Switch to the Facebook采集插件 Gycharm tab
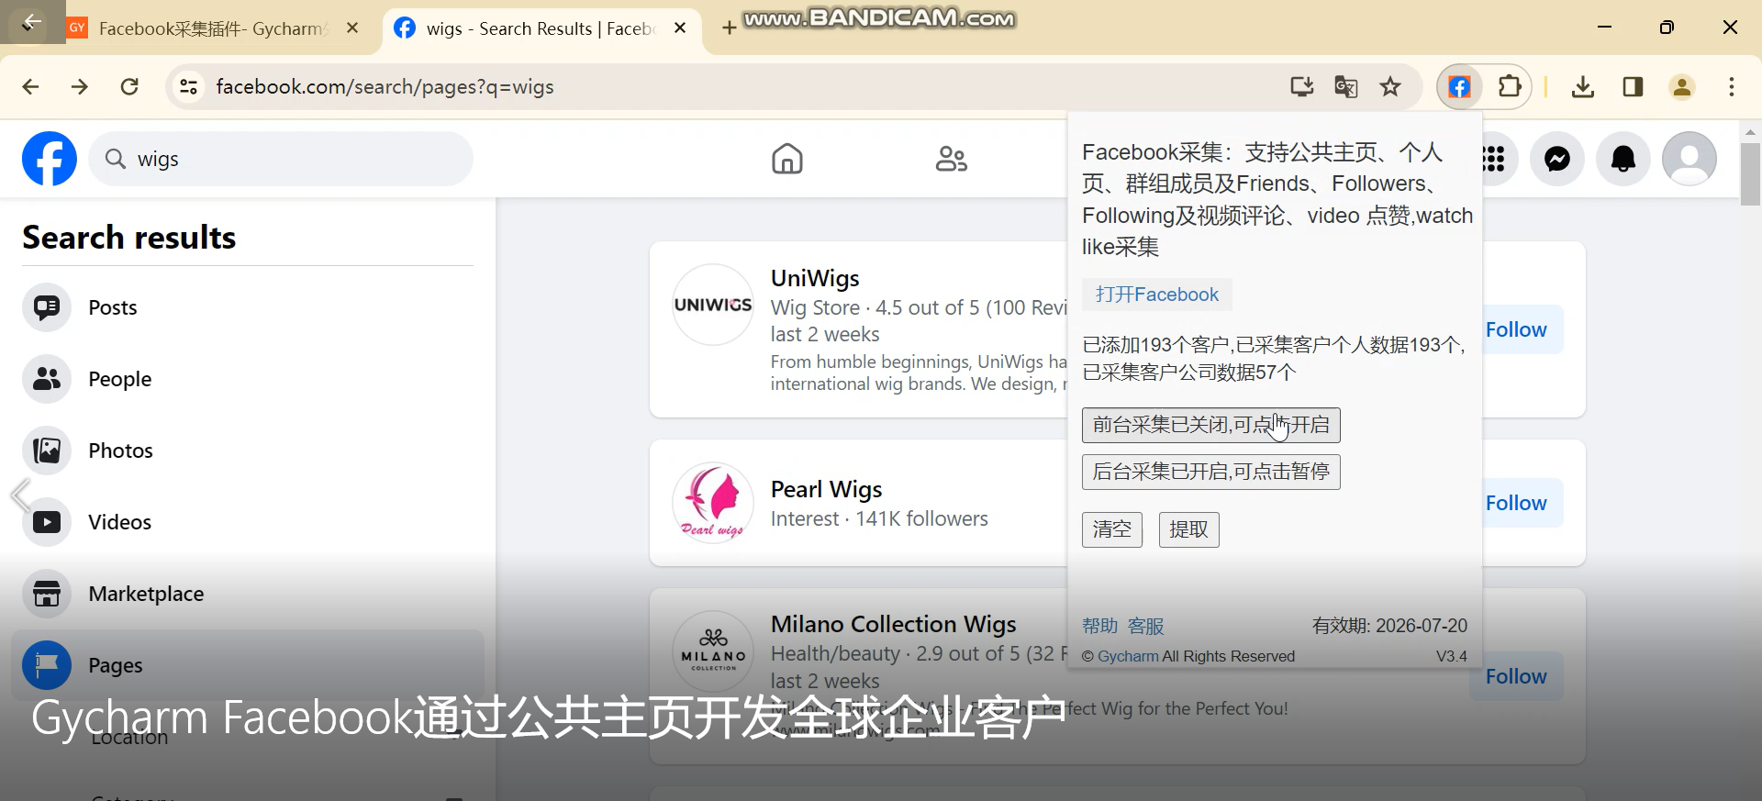This screenshot has width=1762, height=801. coord(211,28)
